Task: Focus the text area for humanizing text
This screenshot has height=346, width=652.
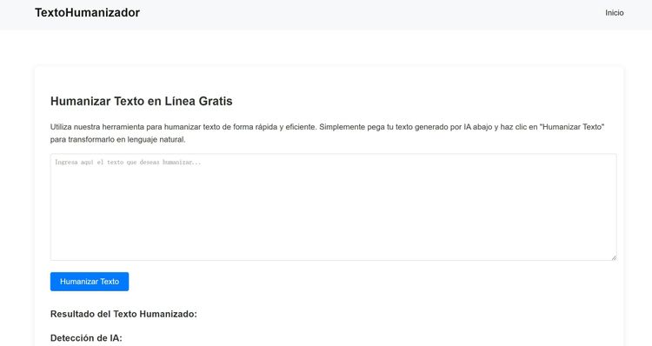Action: pos(334,207)
